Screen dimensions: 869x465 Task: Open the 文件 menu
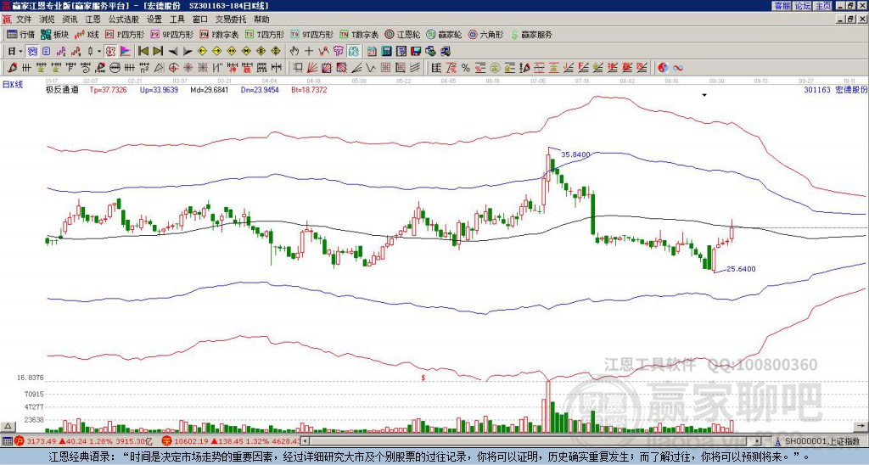[24, 20]
